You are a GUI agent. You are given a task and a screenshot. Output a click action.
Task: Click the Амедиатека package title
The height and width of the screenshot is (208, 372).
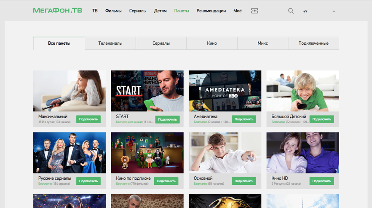(206, 116)
